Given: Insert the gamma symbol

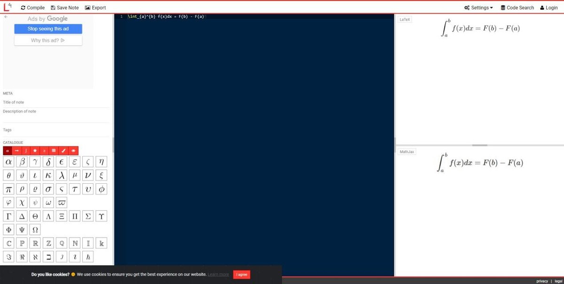Looking at the screenshot, I should (35, 162).
